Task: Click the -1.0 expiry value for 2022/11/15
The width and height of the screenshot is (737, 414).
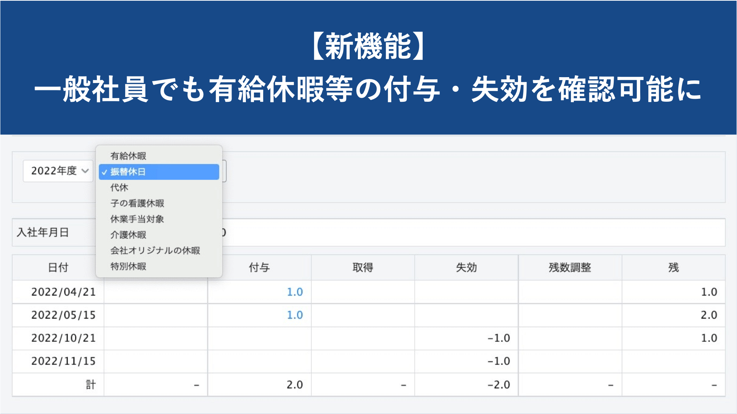Action: [x=499, y=361]
